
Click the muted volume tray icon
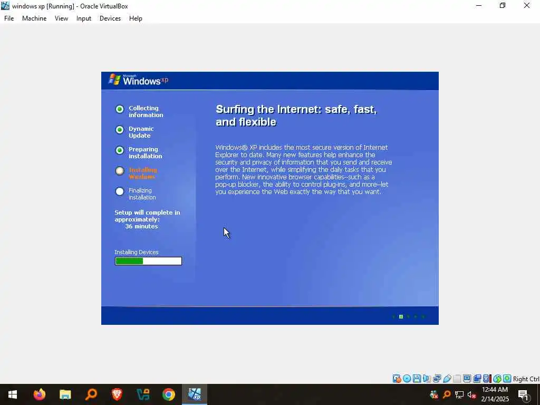pos(471,394)
